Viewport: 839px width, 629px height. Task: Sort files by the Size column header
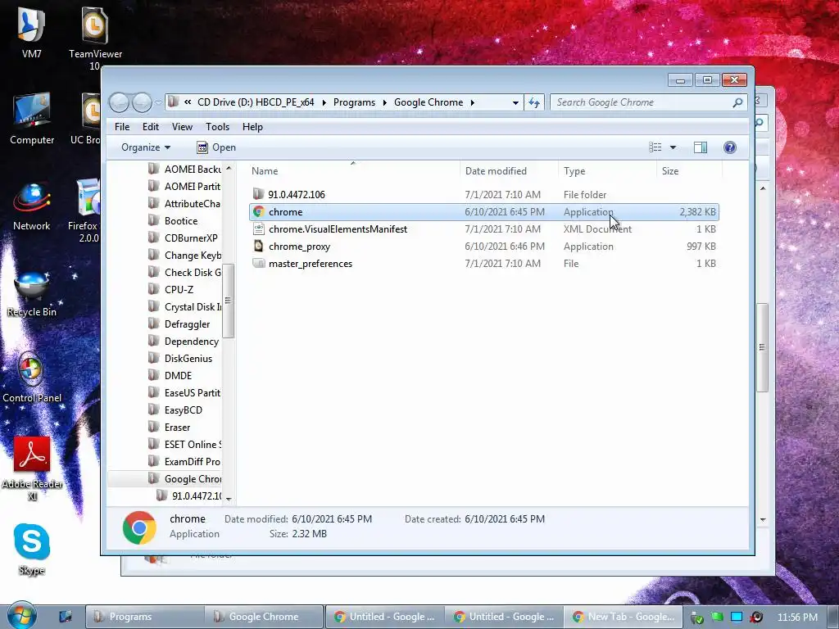click(689, 171)
